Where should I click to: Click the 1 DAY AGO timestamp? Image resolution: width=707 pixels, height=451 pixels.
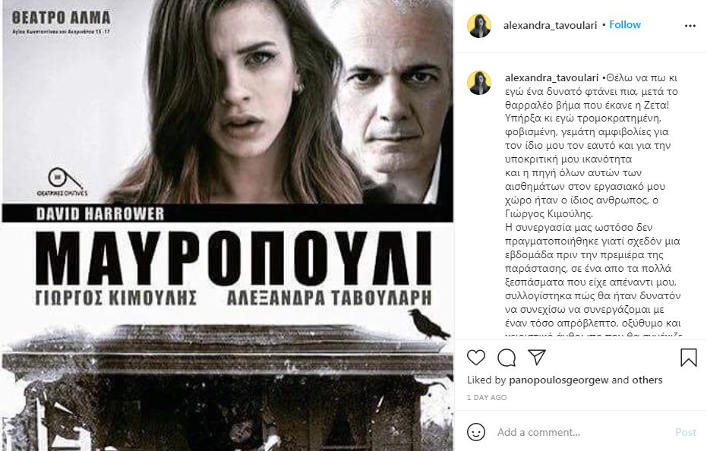[487, 397]
